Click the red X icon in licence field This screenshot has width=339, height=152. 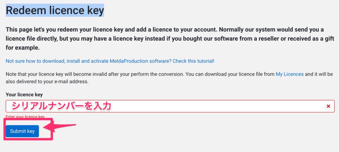328,106
